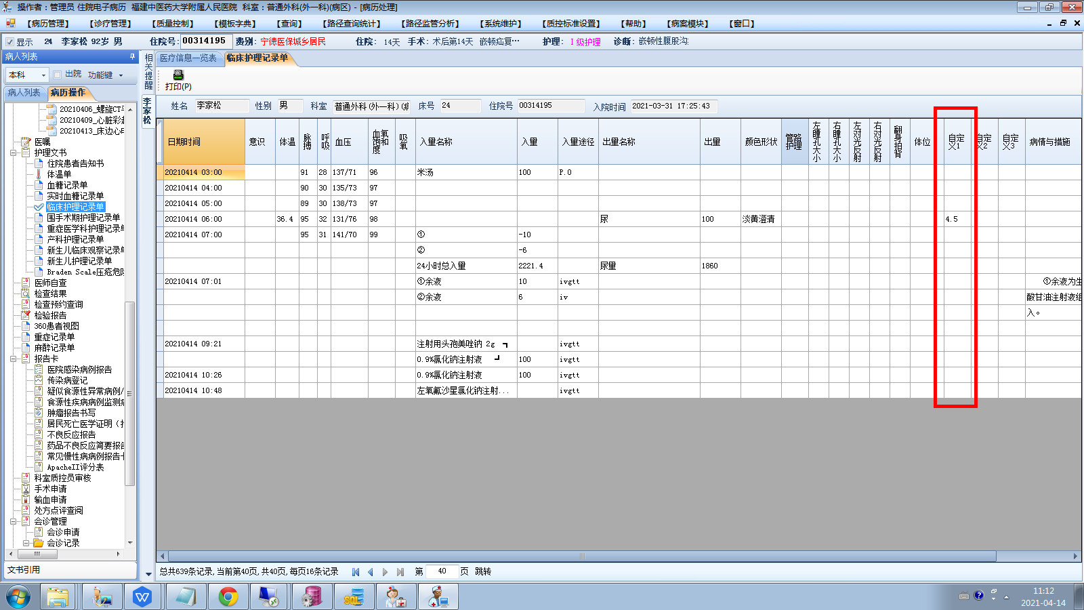Pin the 病人列表 panel
The image size is (1084, 610).
pos(132,57)
